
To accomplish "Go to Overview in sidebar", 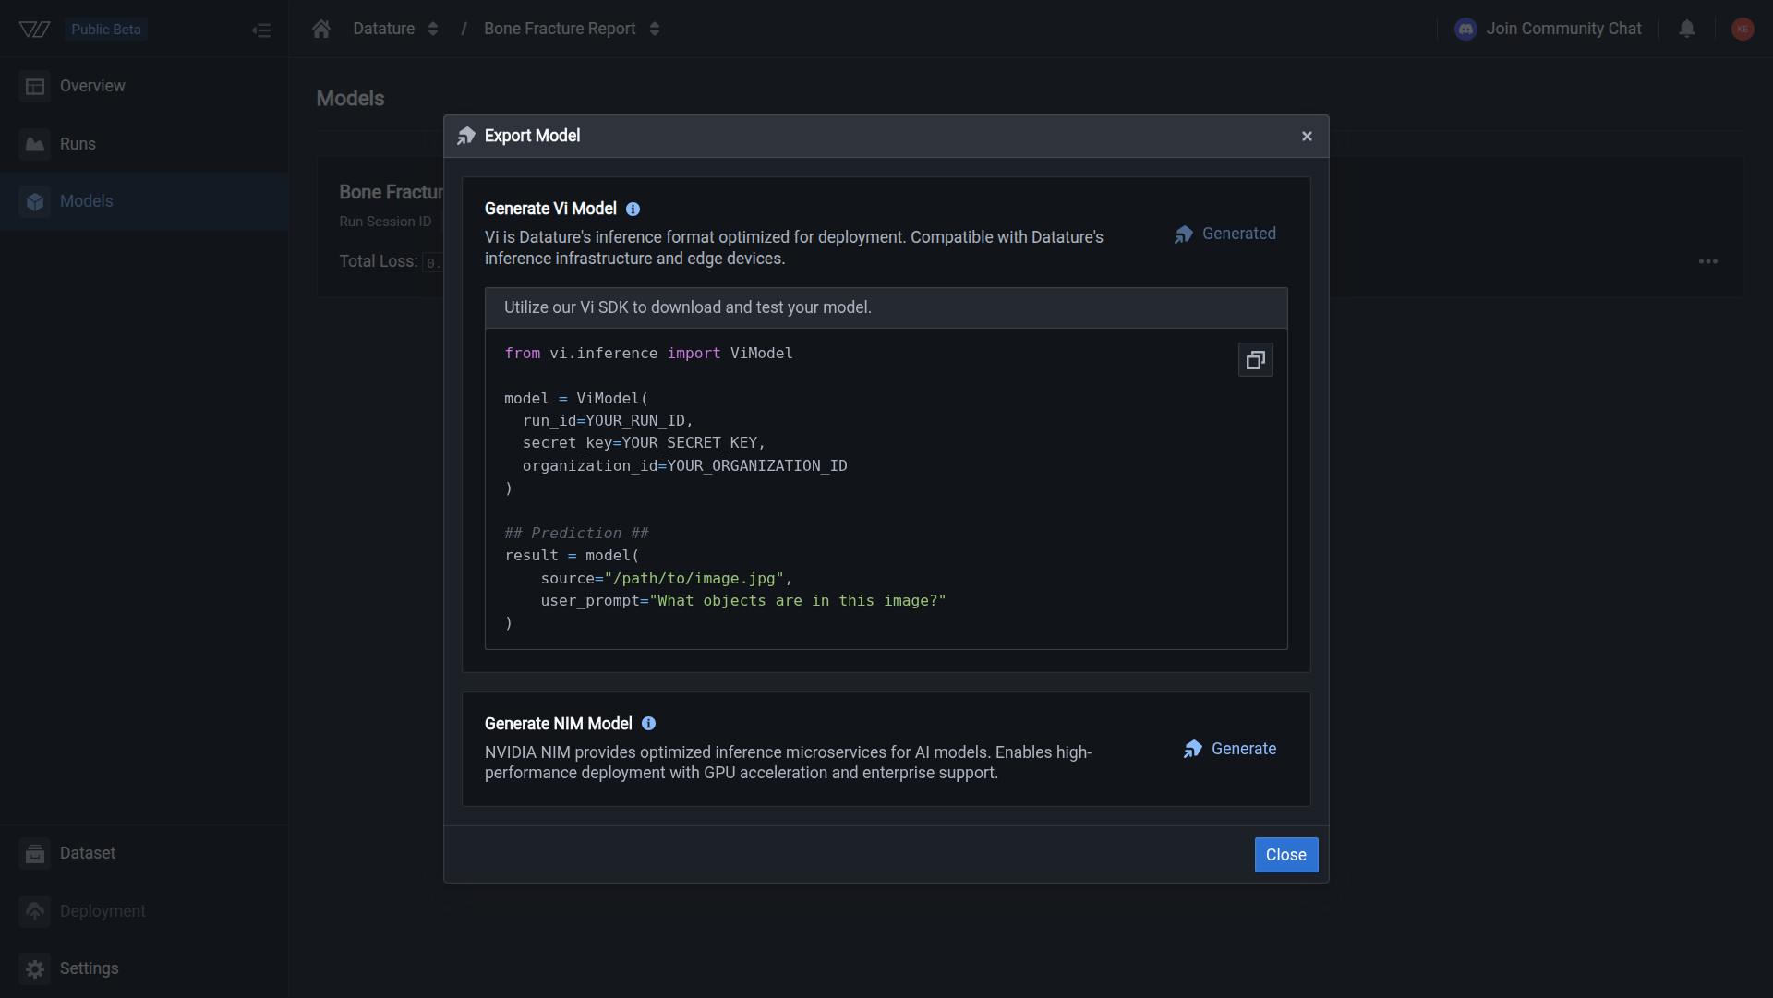I will (x=144, y=86).
